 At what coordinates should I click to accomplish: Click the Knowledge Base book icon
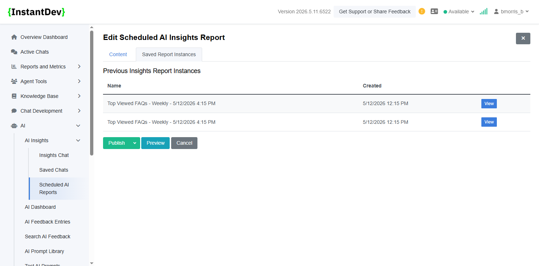coord(14,96)
